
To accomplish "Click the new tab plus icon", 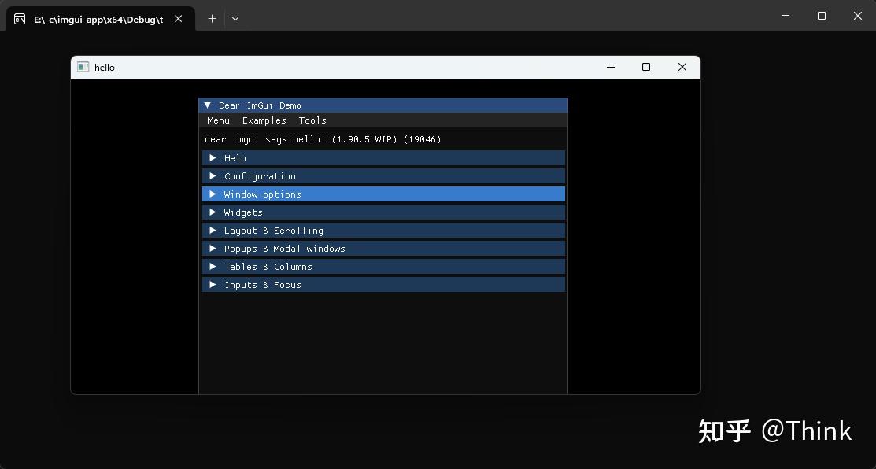I will [x=211, y=18].
